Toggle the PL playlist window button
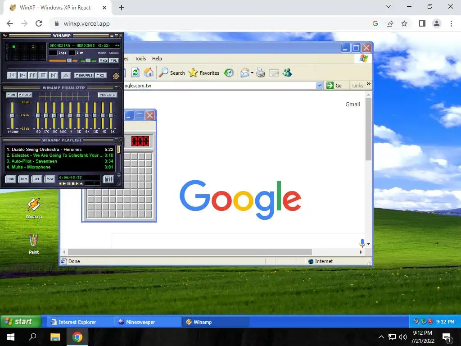This screenshot has width=461, height=346. point(114,61)
